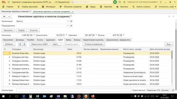This screenshot has height=99, width=177.
Task: Click the question mark next to Начислено
Action: click(x=34, y=35)
